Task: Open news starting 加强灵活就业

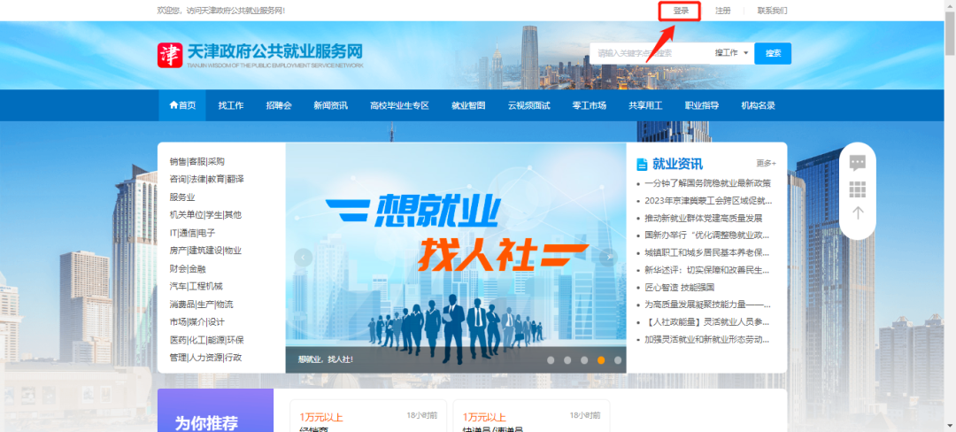Action: pos(707,339)
